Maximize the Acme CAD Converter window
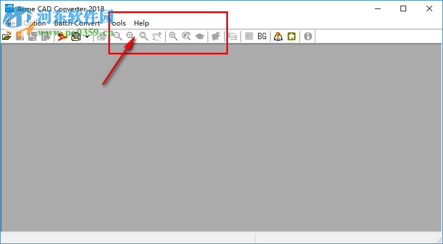Image resolution: width=443 pixels, height=244 pixels. tap(403, 9)
